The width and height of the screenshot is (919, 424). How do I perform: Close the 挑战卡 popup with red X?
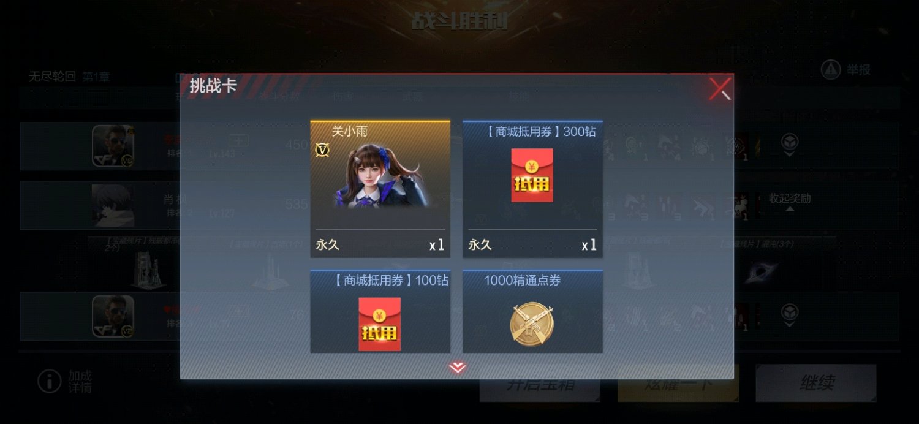coord(720,88)
